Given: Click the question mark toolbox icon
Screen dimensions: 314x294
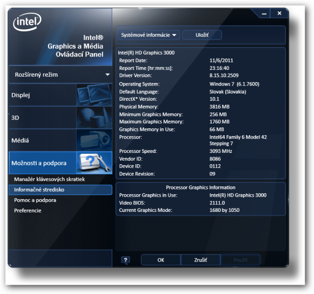Looking at the screenshot, I should 94,163.
